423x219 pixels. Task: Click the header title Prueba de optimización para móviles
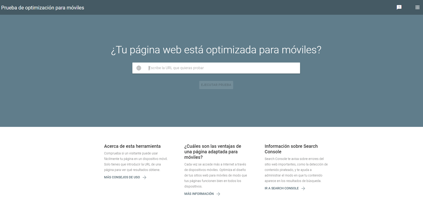[x=43, y=8]
